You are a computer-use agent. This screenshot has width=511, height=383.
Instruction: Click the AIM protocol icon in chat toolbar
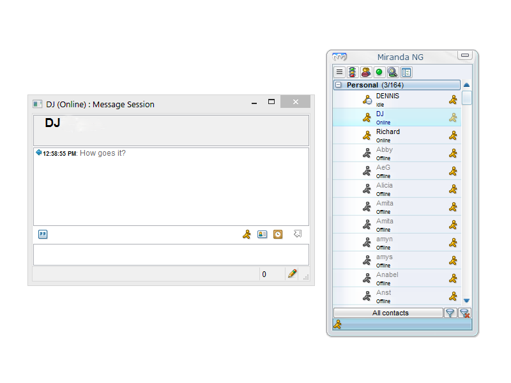pos(247,234)
